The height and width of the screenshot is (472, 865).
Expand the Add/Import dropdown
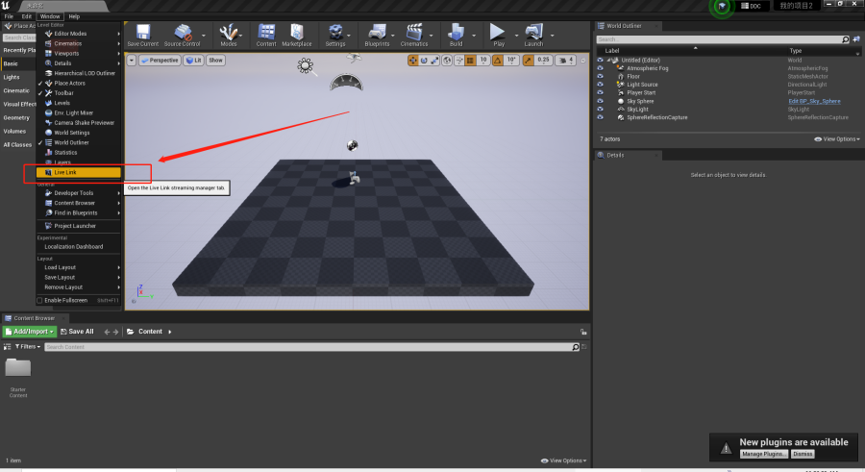pyautogui.click(x=29, y=332)
